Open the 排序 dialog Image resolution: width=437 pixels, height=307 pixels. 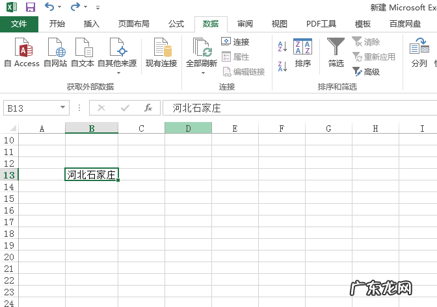[x=302, y=53]
